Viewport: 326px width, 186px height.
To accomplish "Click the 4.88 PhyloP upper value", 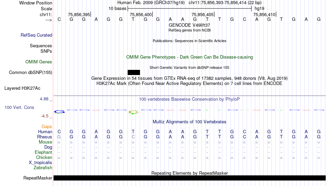I will click(44, 99).
